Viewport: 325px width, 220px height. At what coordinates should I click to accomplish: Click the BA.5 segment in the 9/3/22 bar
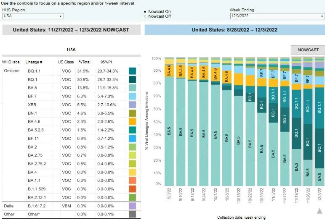(x=169, y=131)
